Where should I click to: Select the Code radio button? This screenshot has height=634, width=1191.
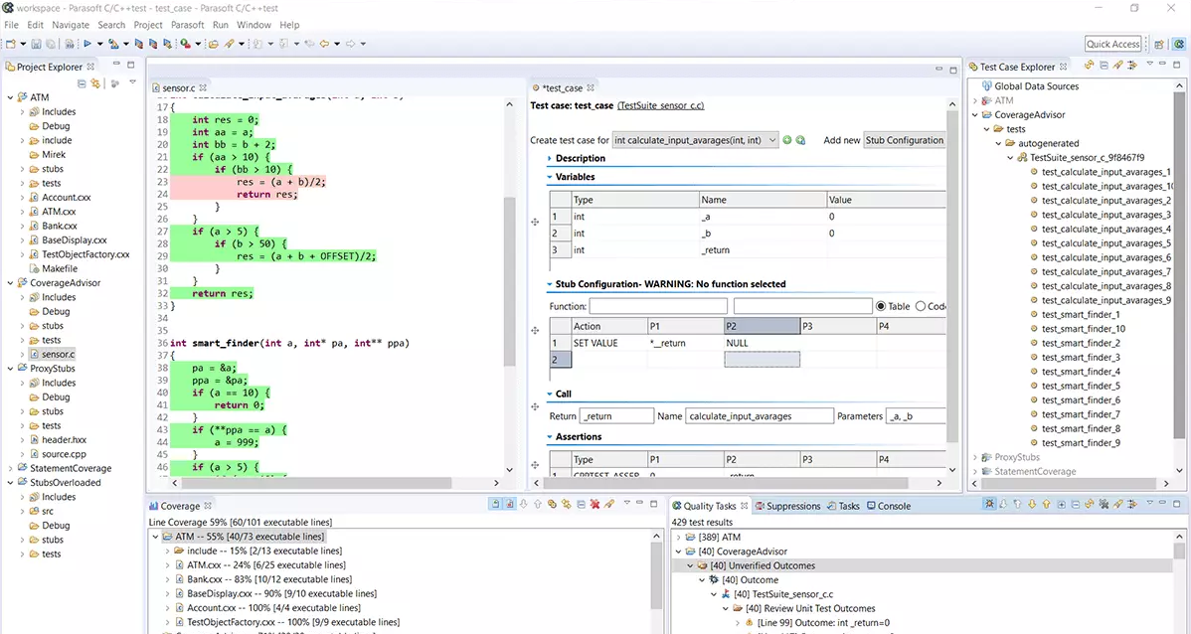920,306
